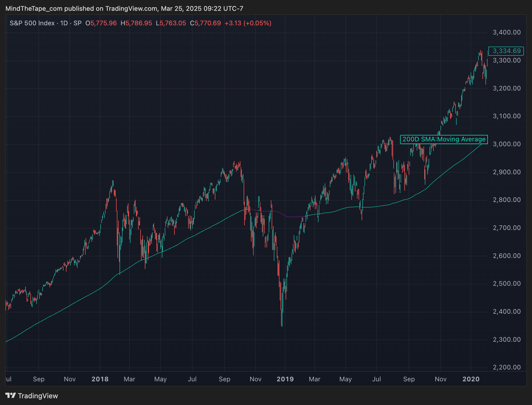Viewport: 532px width, 405px height.
Task: Click the close value C5,770.69
Action: (205, 23)
